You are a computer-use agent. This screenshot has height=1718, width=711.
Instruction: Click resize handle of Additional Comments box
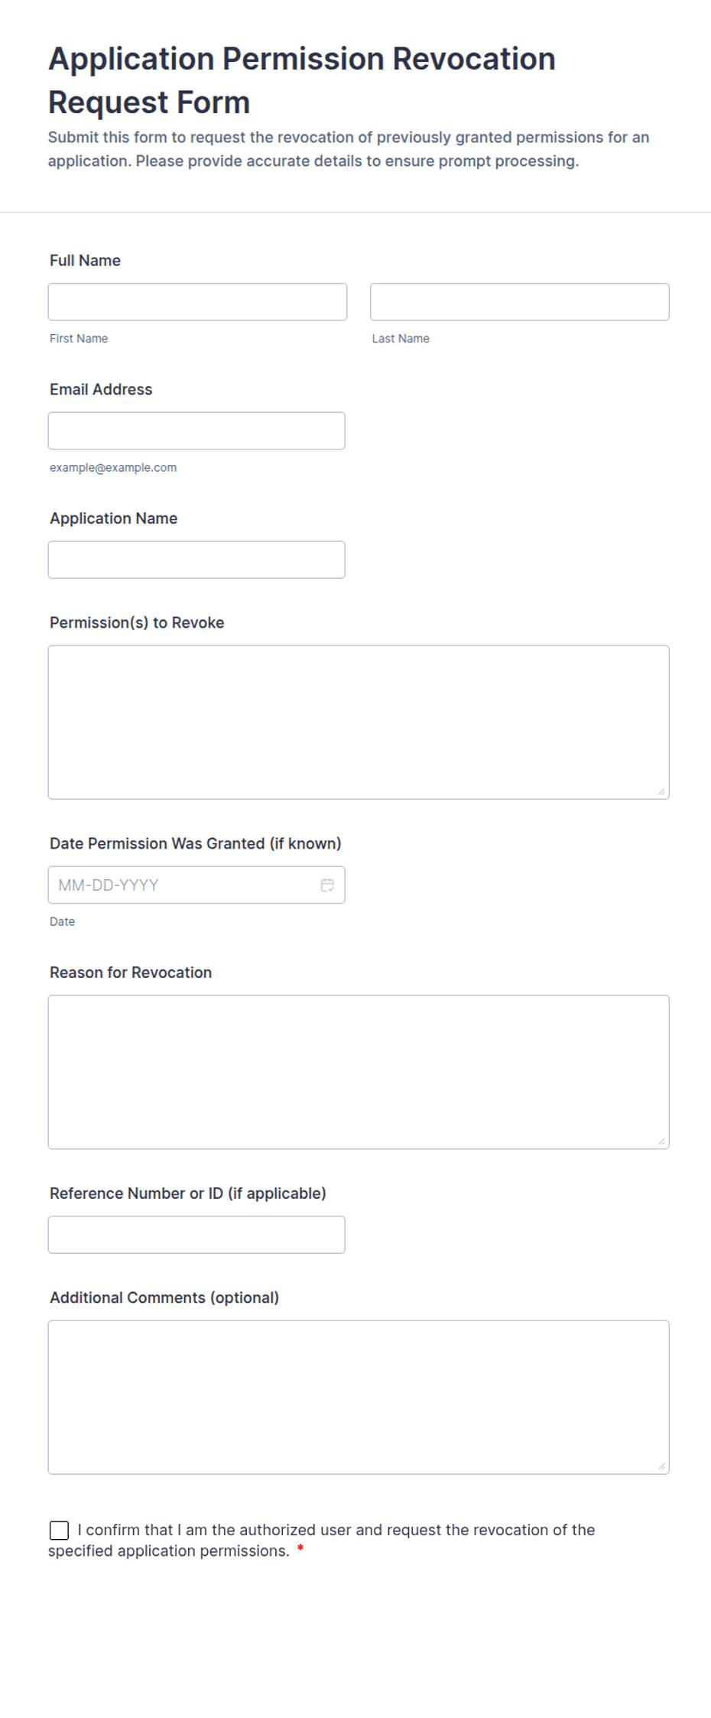(661, 1466)
